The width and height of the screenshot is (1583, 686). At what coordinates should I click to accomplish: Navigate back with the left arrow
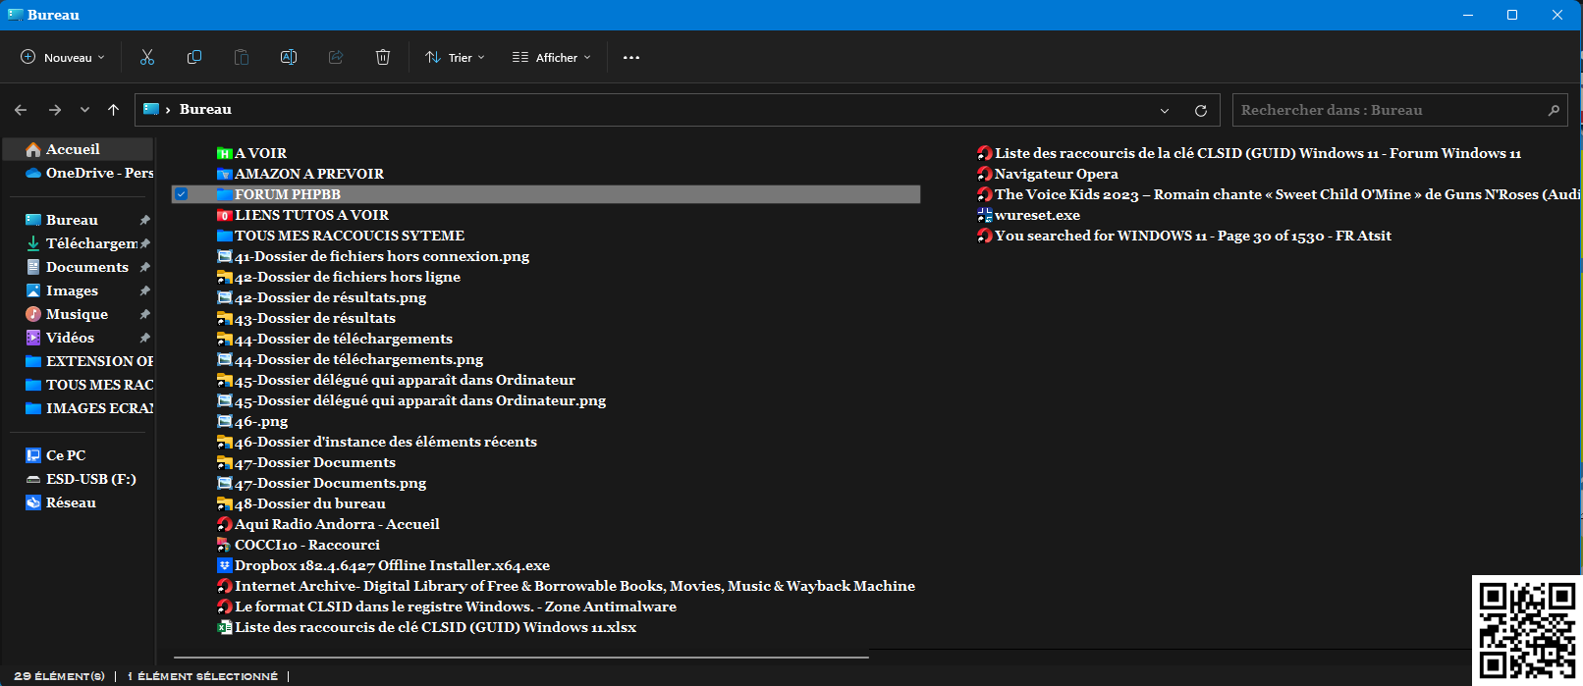[x=22, y=110]
